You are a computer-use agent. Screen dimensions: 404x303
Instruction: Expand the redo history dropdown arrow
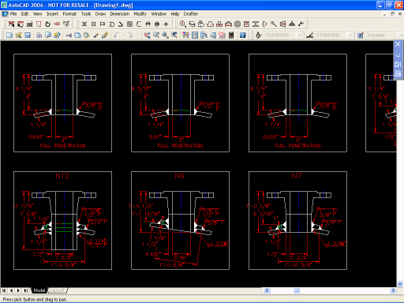pyautogui.click(x=137, y=35)
